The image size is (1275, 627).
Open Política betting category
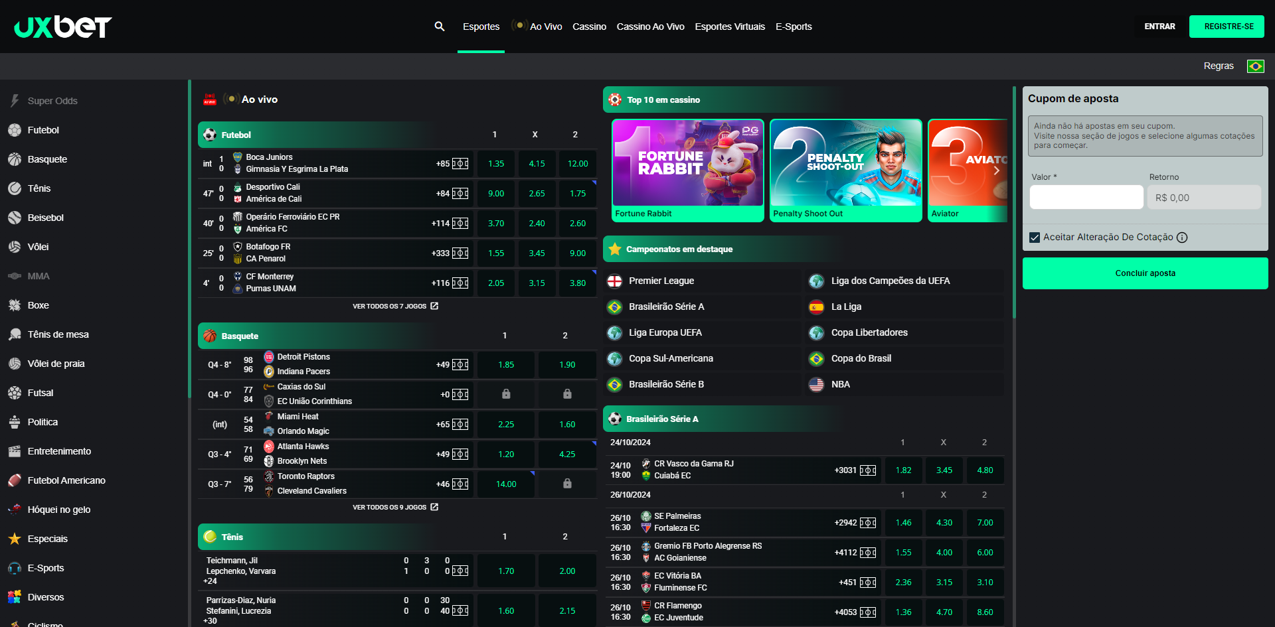[x=42, y=422]
